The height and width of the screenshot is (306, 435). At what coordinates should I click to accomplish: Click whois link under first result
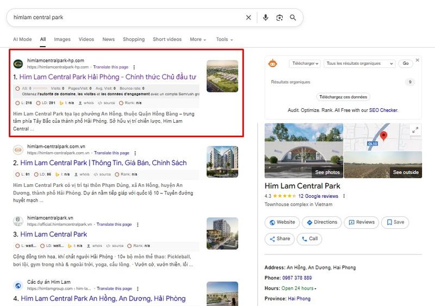pyautogui.click(x=86, y=103)
